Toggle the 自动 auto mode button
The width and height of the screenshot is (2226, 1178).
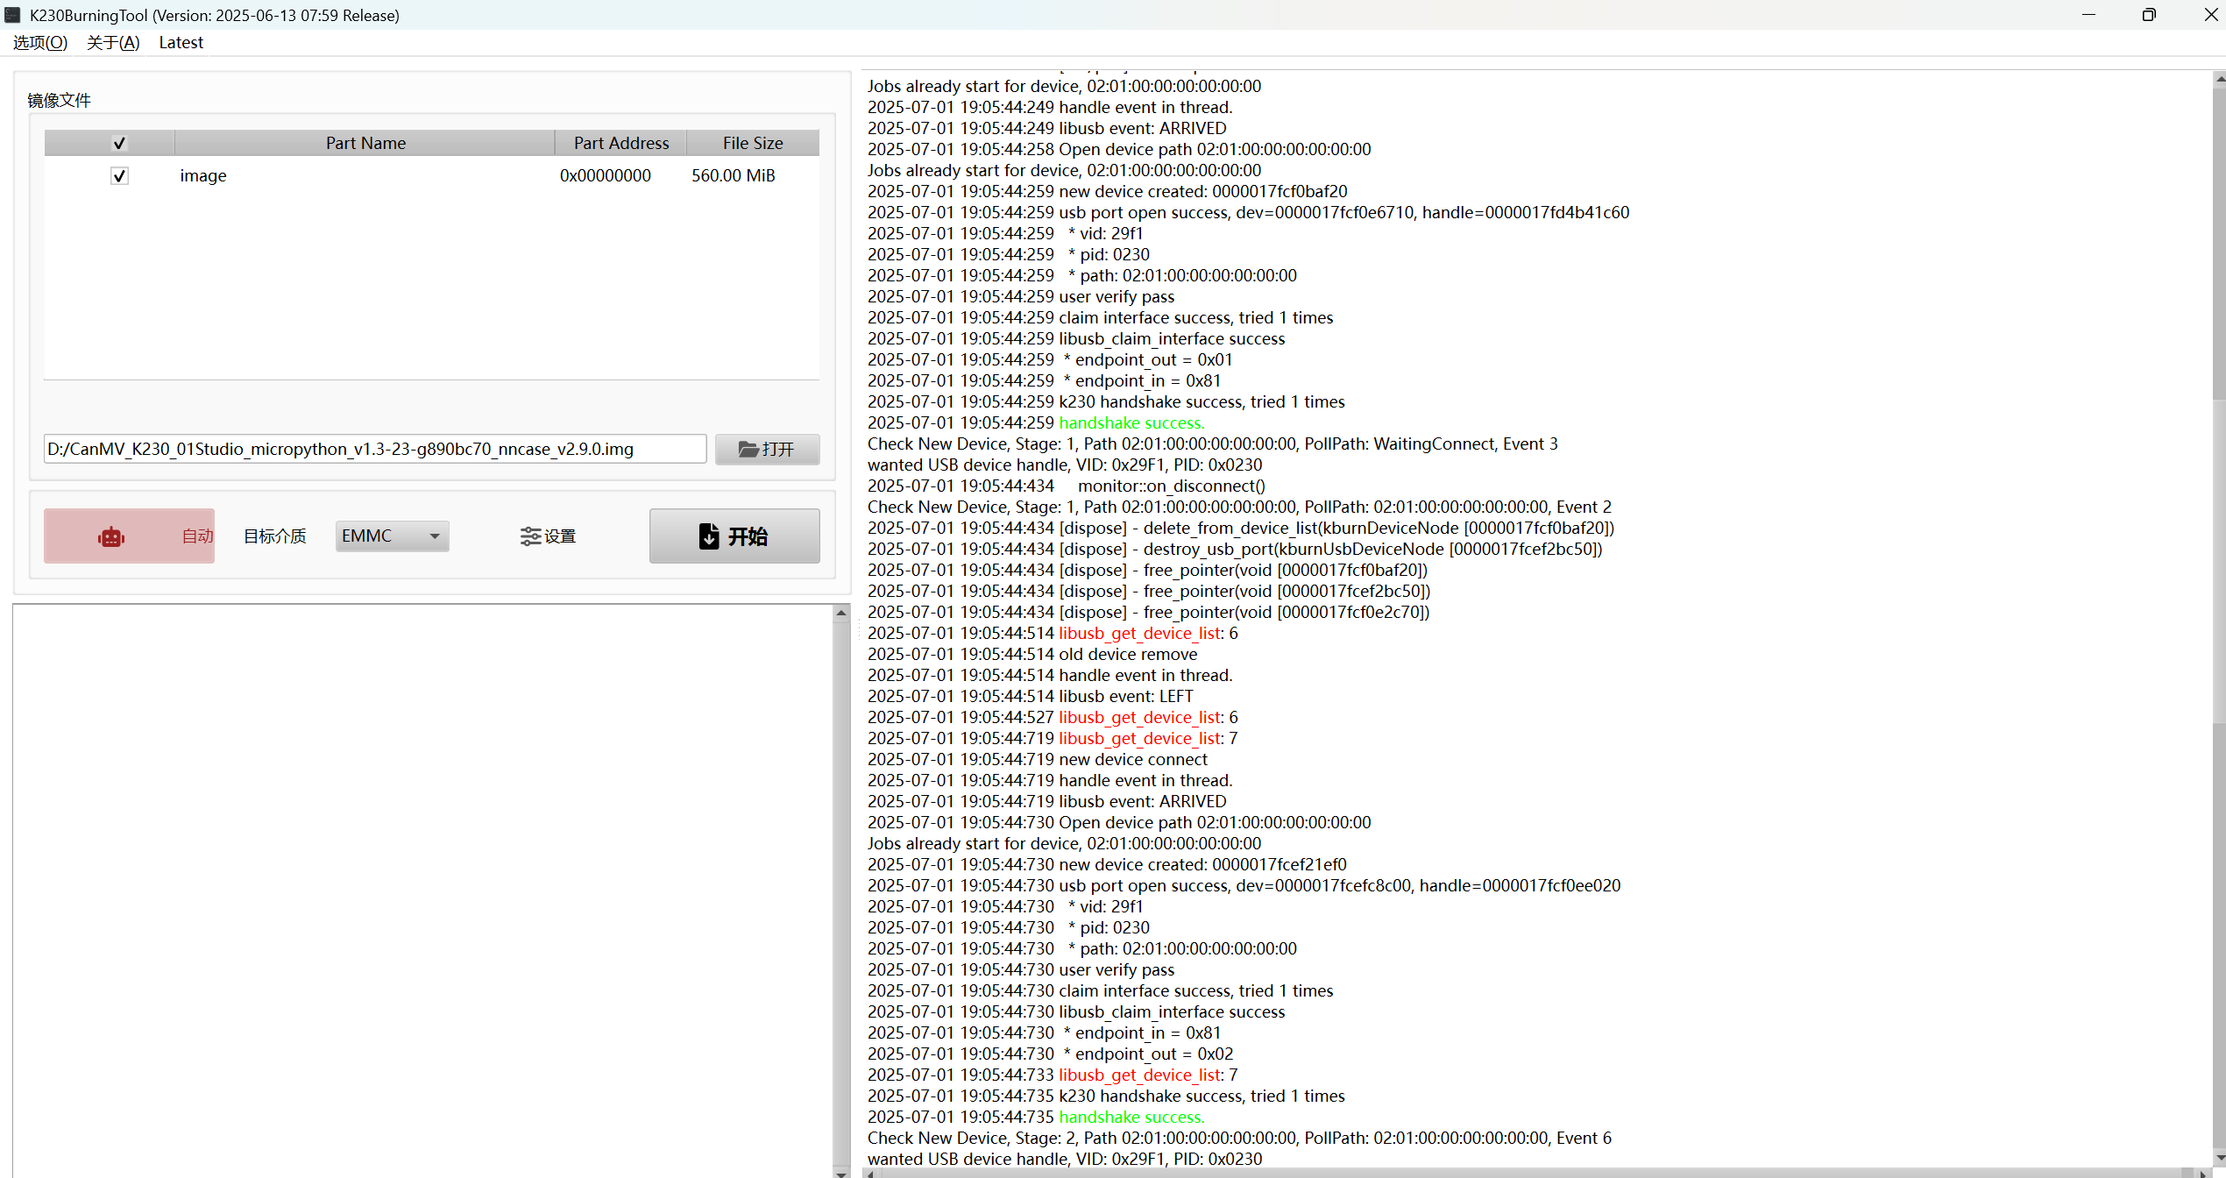coord(129,536)
